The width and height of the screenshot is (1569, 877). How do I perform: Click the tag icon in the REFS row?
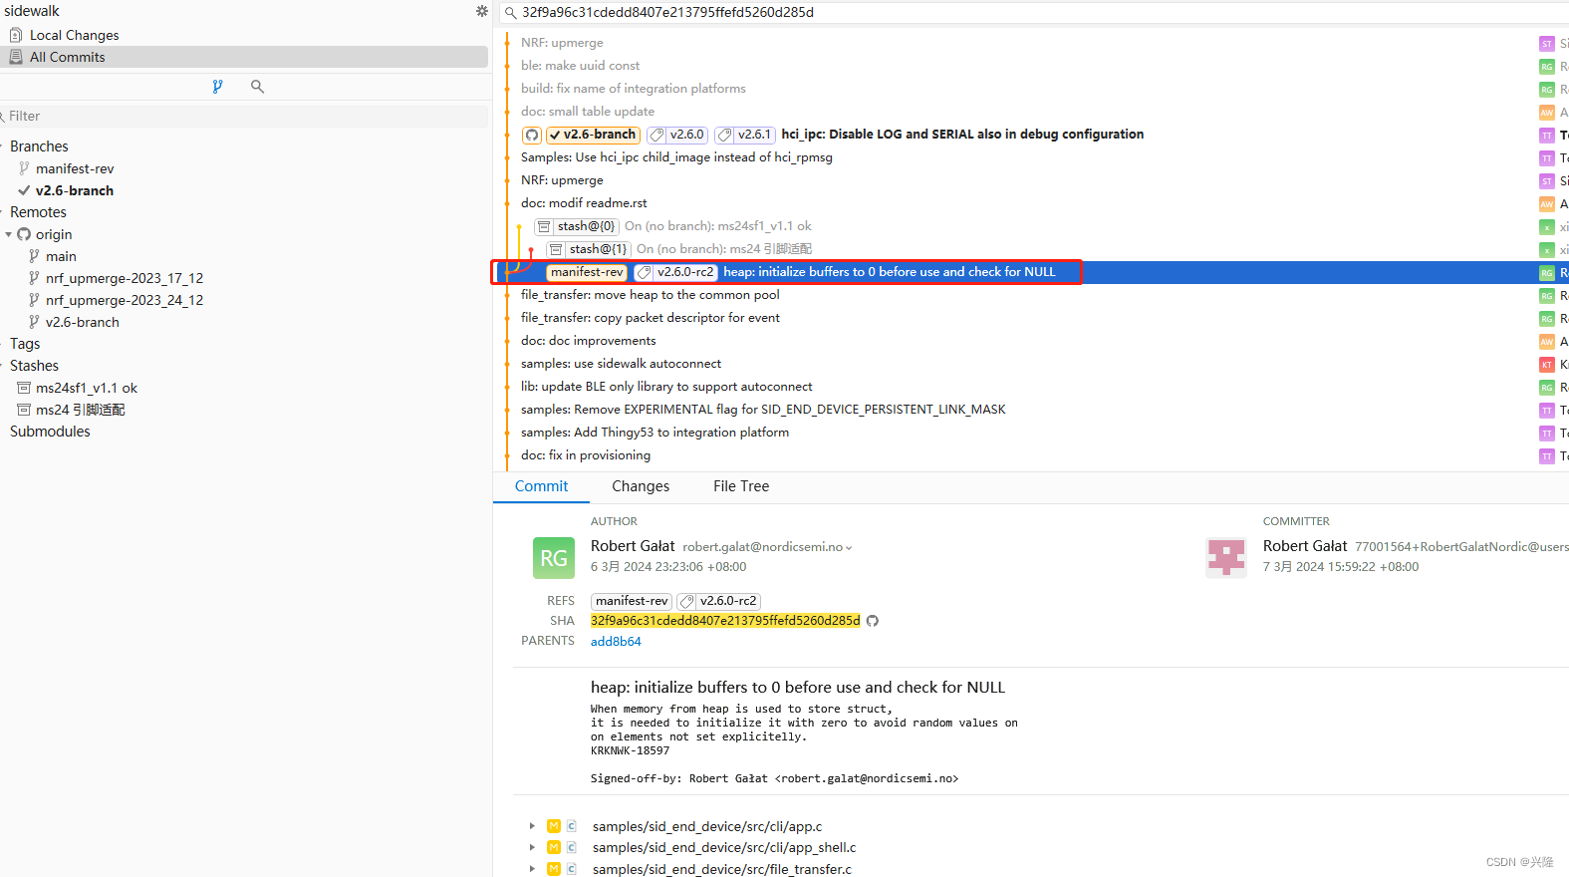pos(687,601)
